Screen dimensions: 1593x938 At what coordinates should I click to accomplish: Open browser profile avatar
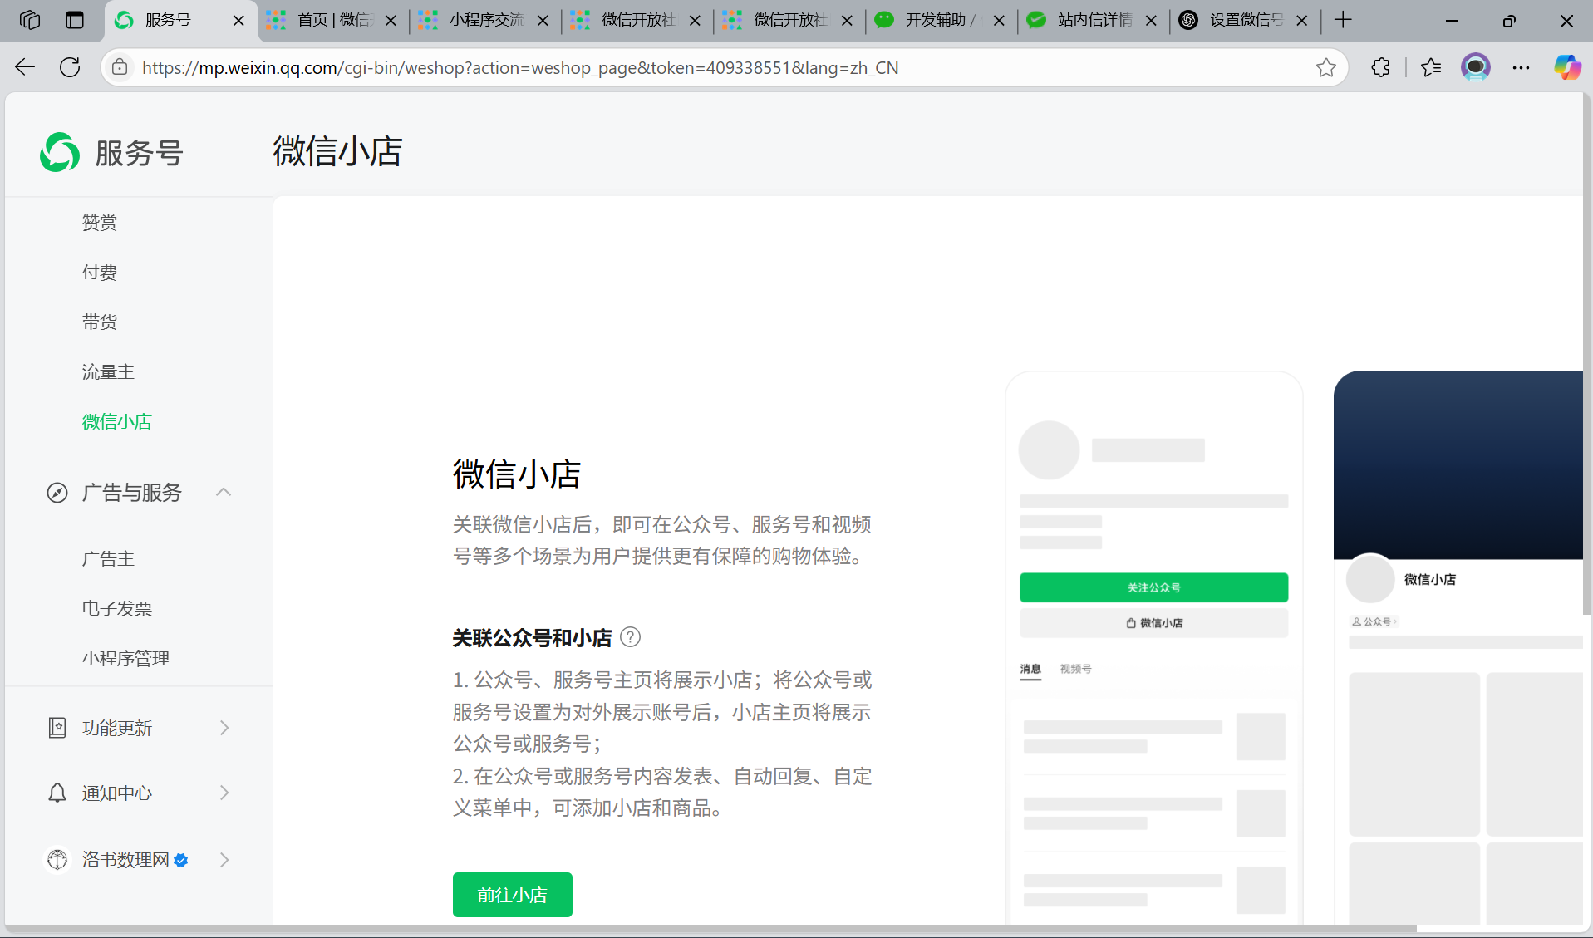[1476, 67]
